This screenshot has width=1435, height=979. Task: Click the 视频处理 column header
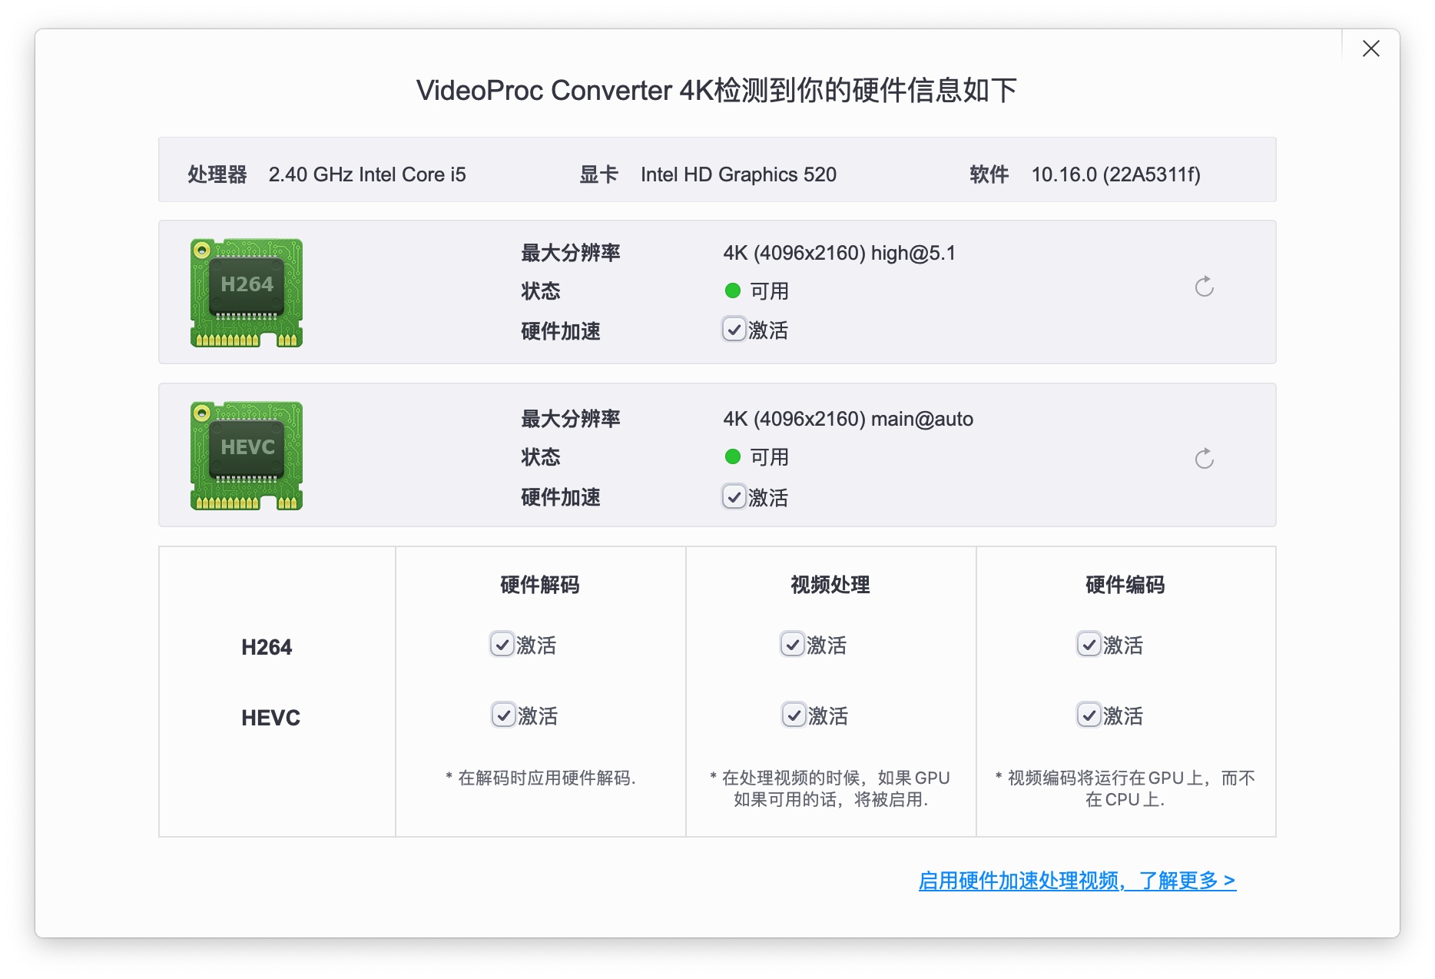830,585
